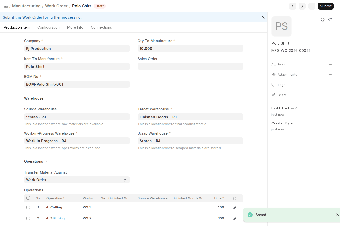Share the document using Share plus icon
The width and height of the screenshot is (340, 226).
[x=330, y=95]
